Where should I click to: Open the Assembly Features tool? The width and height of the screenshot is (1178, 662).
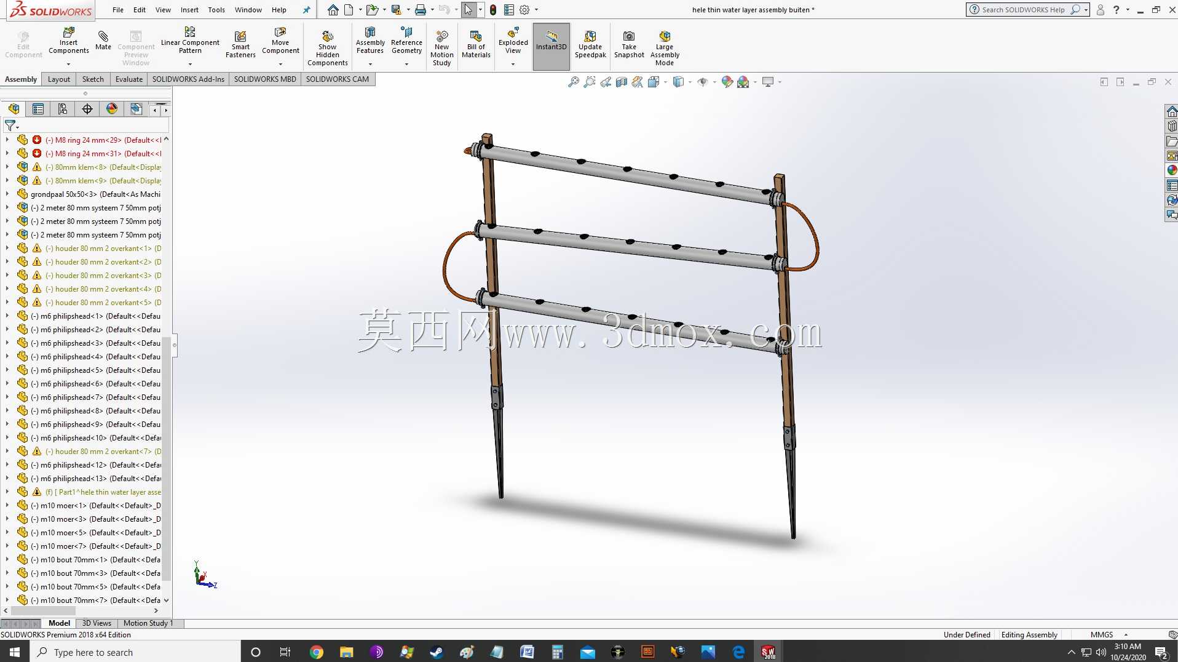[370, 41]
